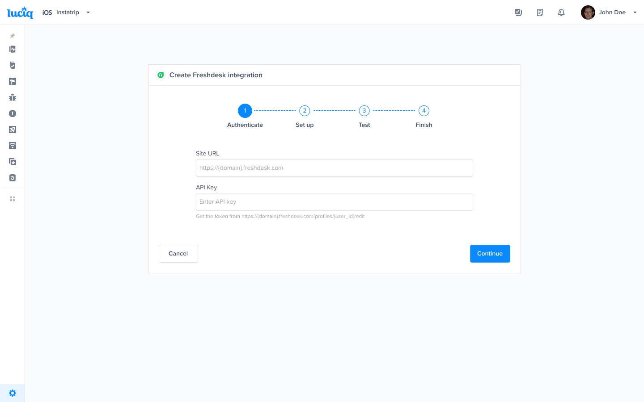The image size is (644, 402).
Task: Open the rocket sidebar icon
Action: coord(13,130)
